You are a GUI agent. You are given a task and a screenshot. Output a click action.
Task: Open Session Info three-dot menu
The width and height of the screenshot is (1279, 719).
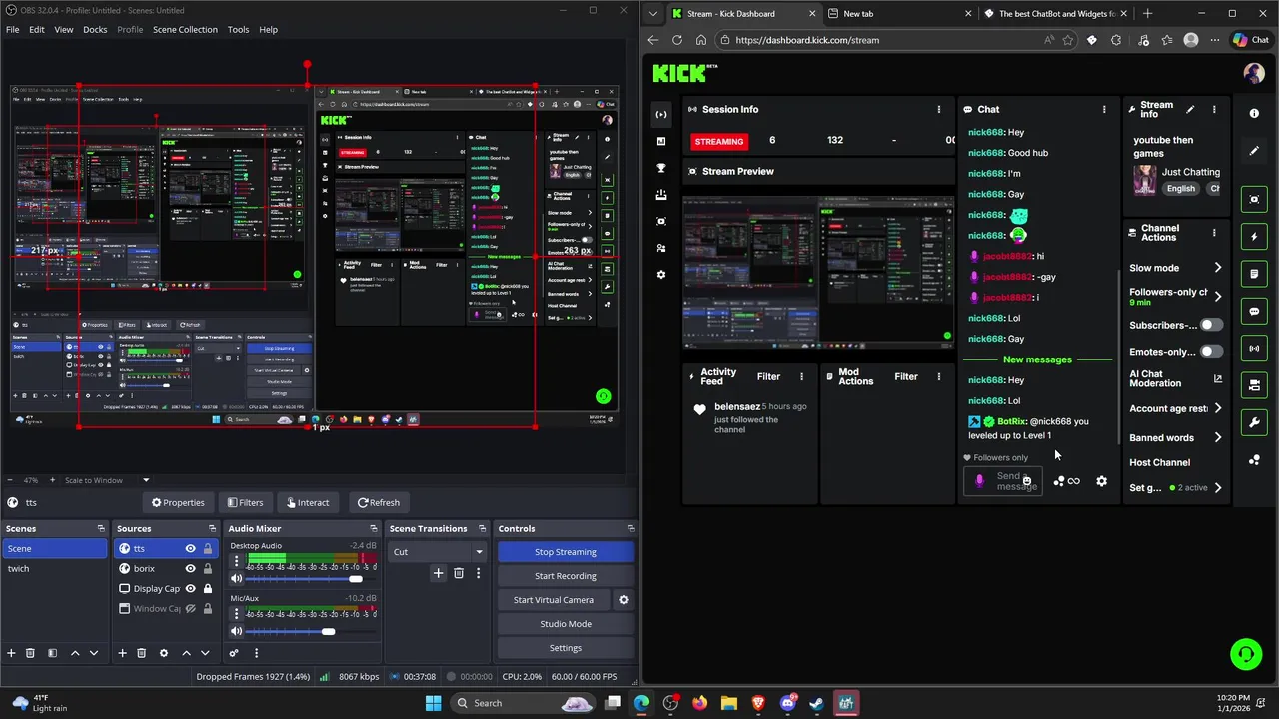point(938,109)
